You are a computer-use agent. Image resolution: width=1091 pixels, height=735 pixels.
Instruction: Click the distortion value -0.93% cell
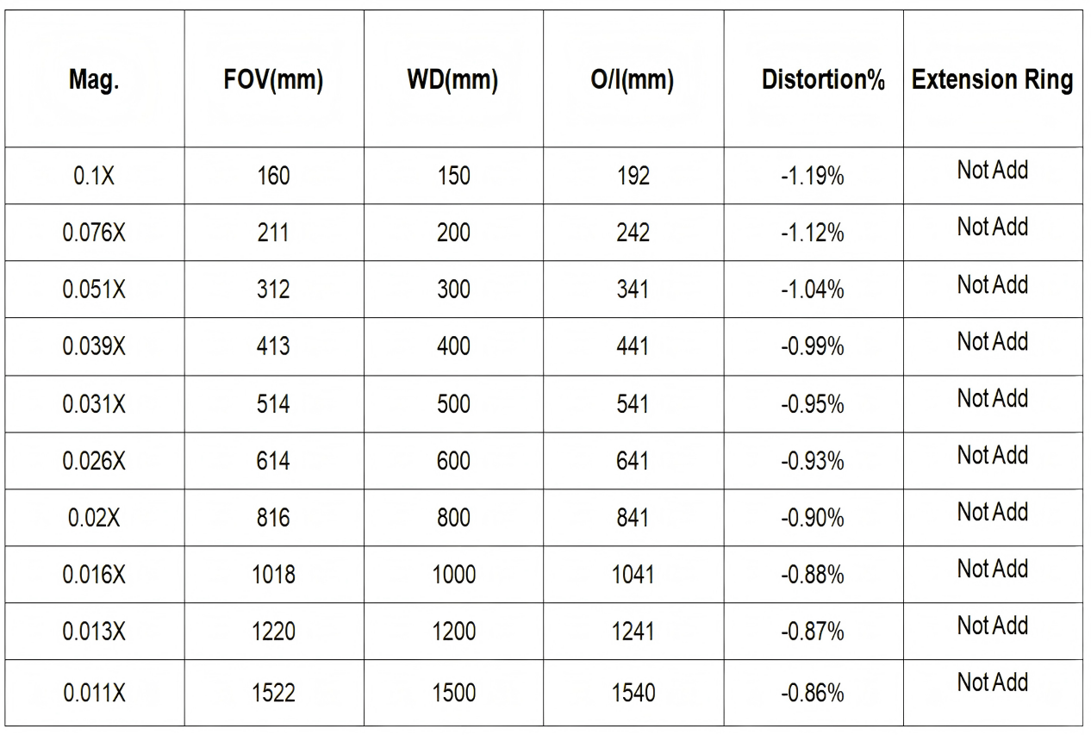[813, 461]
